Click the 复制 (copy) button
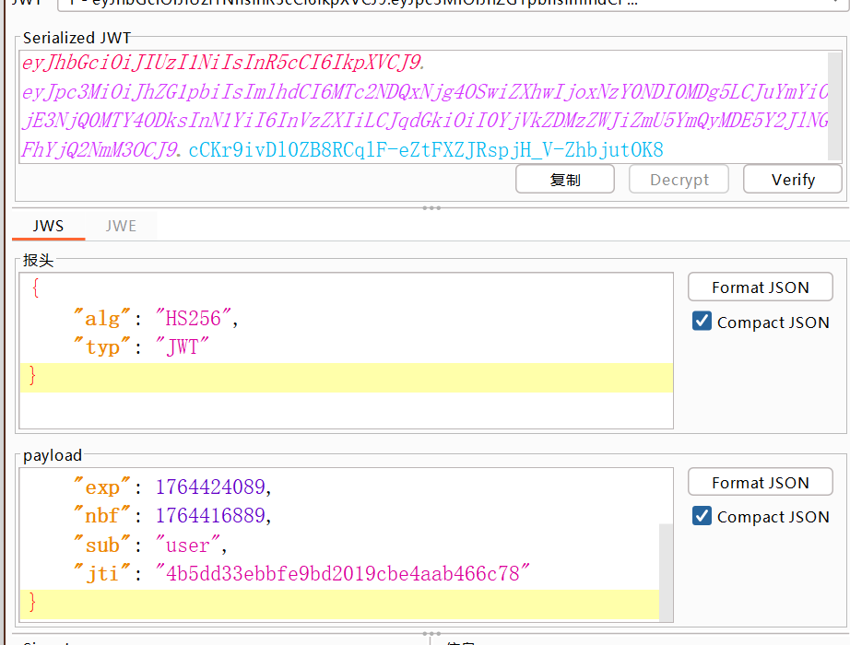 click(565, 180)
